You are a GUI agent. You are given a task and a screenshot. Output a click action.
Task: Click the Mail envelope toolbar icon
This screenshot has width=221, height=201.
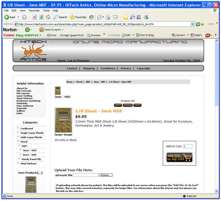(x=99, y=17)
